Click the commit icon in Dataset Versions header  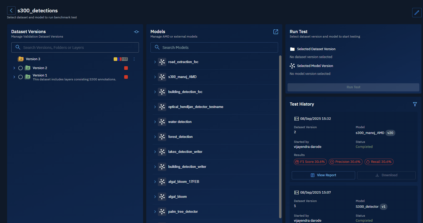[136, 32]
